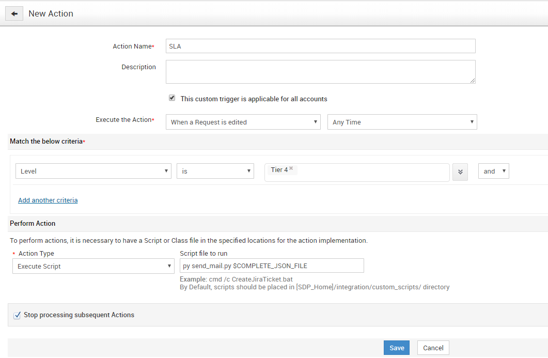Open the Any Time dropdown
This screenshot has width=548, height=358.
coord(402,122)
